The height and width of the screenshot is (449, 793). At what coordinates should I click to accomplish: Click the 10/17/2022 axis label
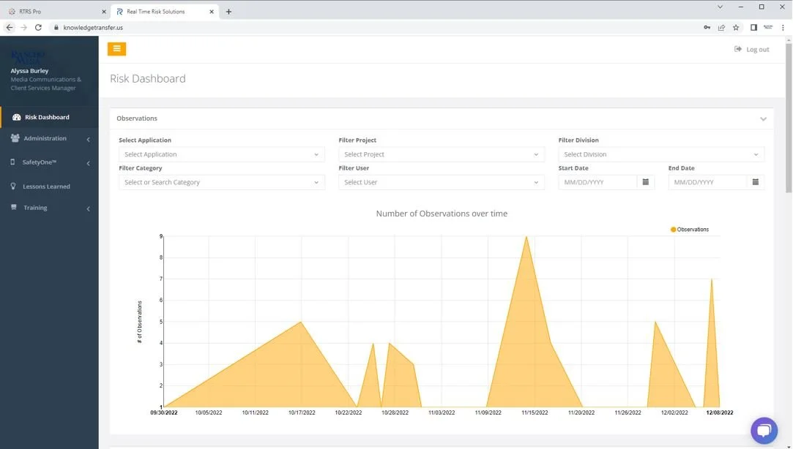(302, 412)
